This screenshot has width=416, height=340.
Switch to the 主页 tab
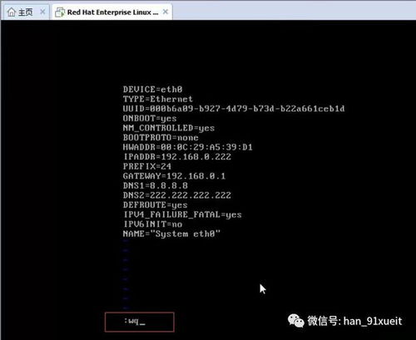point(26,12)
